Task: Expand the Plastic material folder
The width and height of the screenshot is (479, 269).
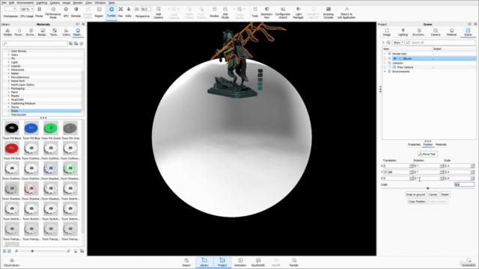Action: click(8, 96)
